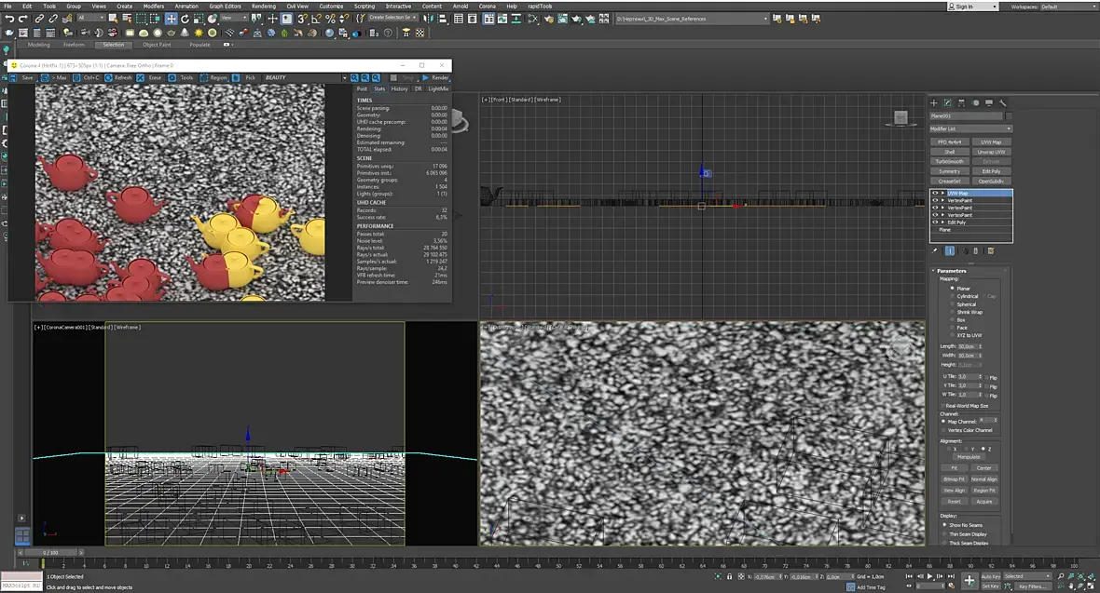Click the Unwrap UVW modifier button
This screenshot has width=1100, height=593.
[x=991, y=152]
